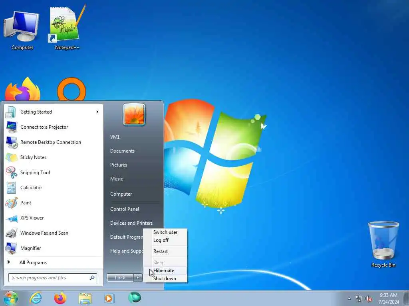This screenshot has width=409, height=306.
Task: Click the green round taskbar app icon
Action: [135, 298]
